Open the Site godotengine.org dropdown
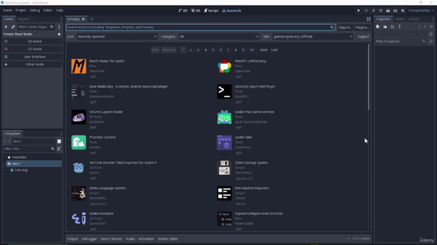The image size is (437, 245). [x=313, y=37]
